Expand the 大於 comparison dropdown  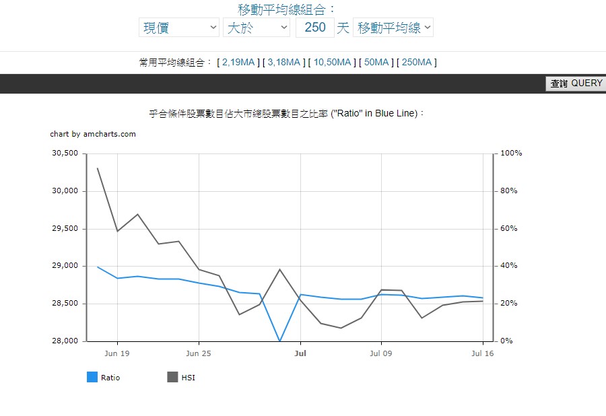point(256,28)
